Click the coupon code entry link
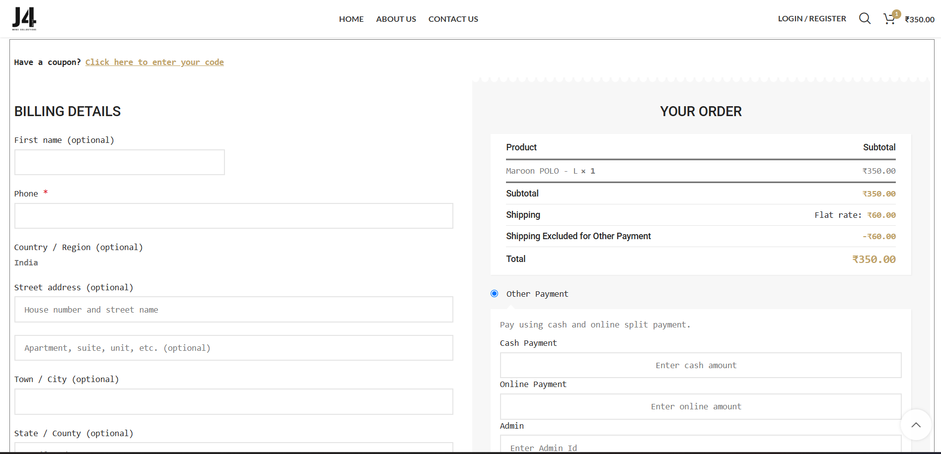This screenshot has width=941, height=454. [x=154, y=62]
